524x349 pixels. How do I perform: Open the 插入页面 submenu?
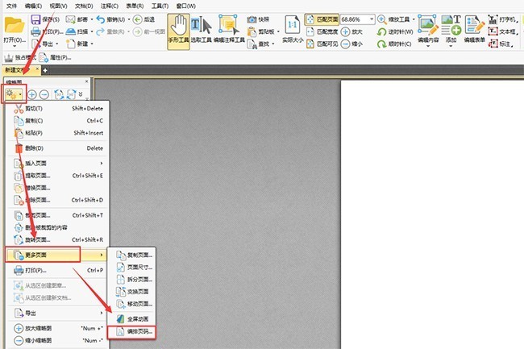57,164
